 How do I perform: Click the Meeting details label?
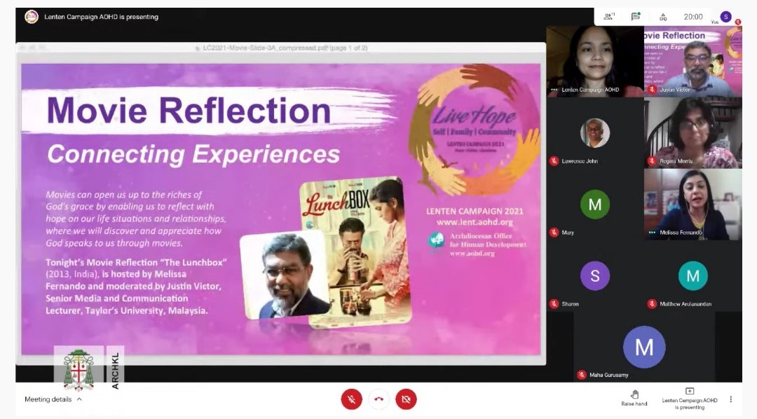coord(48,399)
